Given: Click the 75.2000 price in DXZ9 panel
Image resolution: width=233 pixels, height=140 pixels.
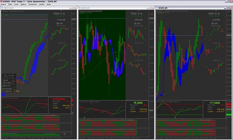Looking at the screenshot, I should 138,103.
